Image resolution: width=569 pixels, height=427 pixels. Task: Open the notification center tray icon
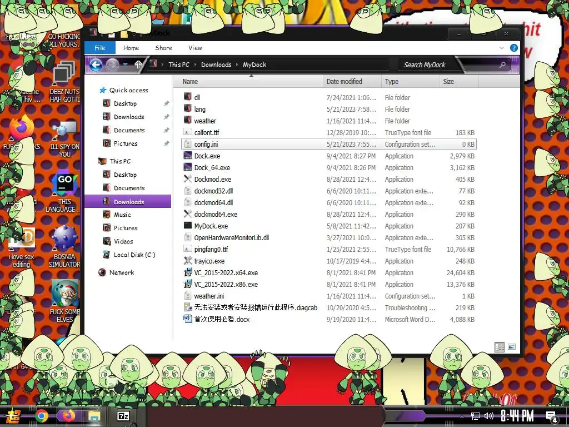click(551, 416)
